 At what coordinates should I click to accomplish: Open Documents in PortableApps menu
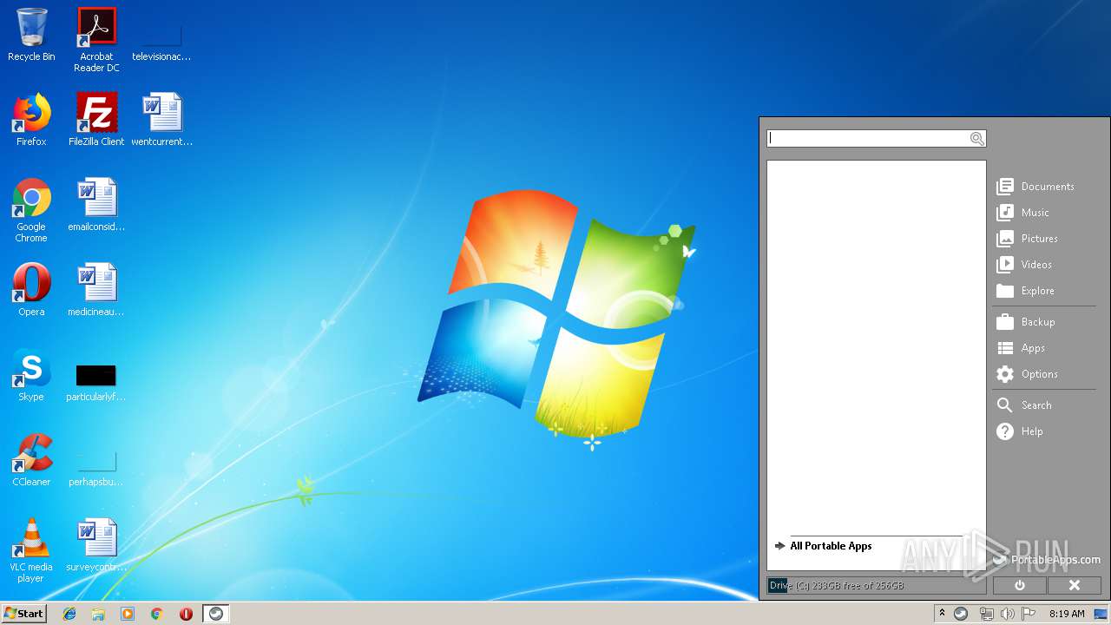point(1035,187)
